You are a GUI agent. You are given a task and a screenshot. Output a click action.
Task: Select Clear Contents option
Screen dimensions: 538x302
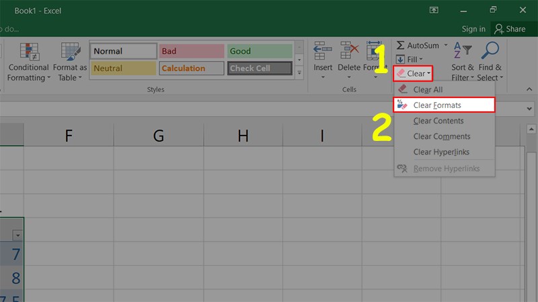click(438, 121)
